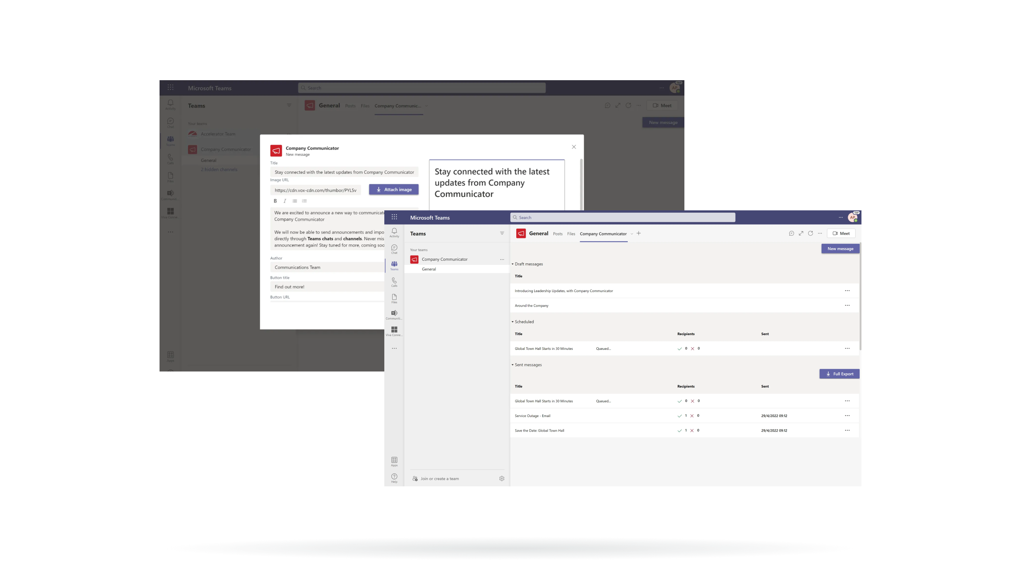This screenshot has height=577, width=1021.
Task: Open options for Save the Date message
Action: pyautogui.click(x=847, y=430)
